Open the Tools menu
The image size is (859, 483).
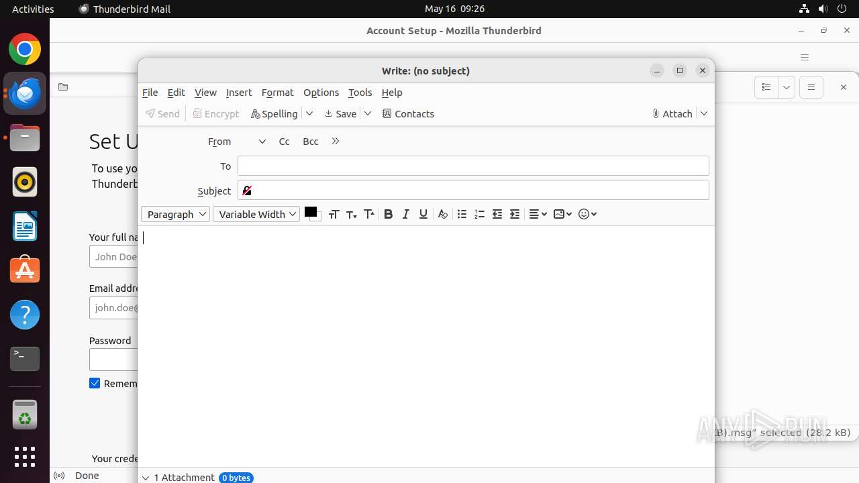coord(360,93)
